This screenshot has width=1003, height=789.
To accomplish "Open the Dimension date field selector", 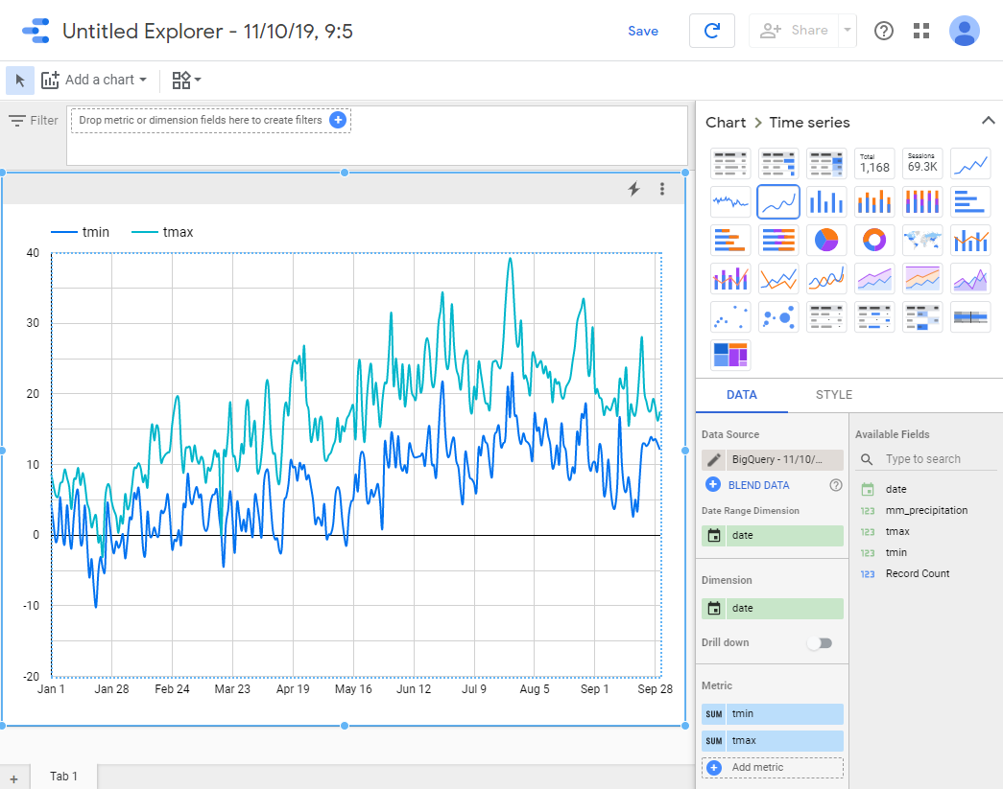I will coord(772,608).
